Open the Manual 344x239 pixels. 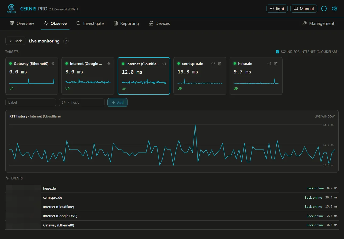[x=304, y=9]
